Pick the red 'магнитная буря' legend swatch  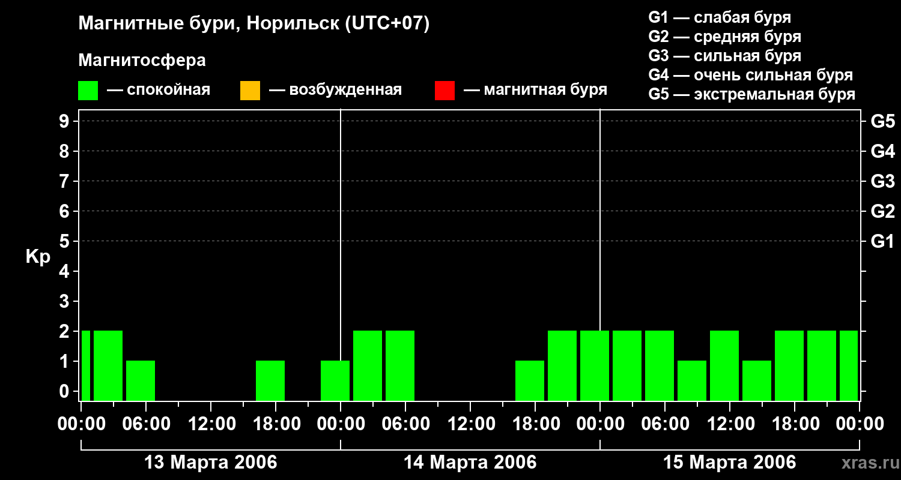point(444,91)
